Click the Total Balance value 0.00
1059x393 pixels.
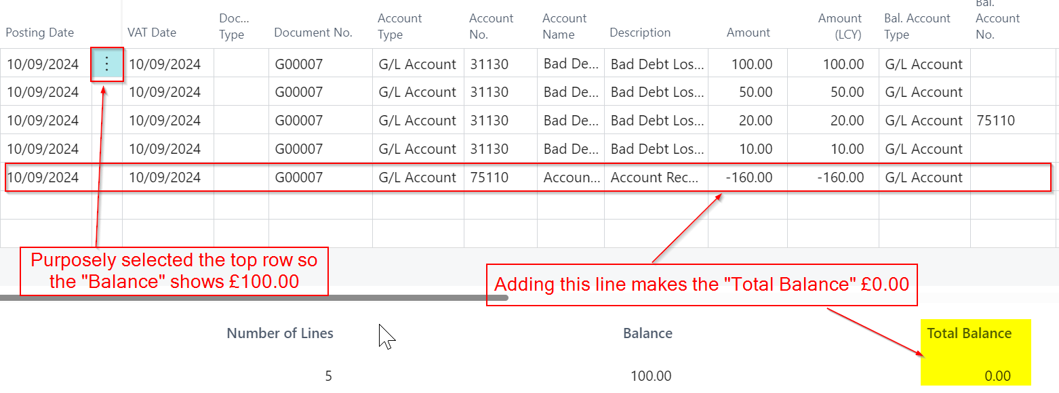[x=997, y=376]
